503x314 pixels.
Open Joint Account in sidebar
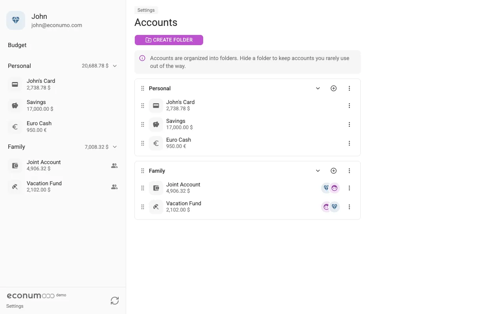click(x=63, y=166)
